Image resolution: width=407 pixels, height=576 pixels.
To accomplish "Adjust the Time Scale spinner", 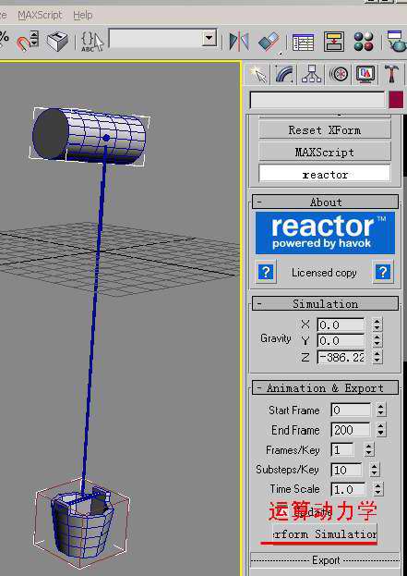I will pos(378,489).
